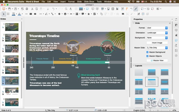Viewport: 179px width, 112px height.
Task: Click the horizontal scrollbar below the slide
Action: [77, 108]
